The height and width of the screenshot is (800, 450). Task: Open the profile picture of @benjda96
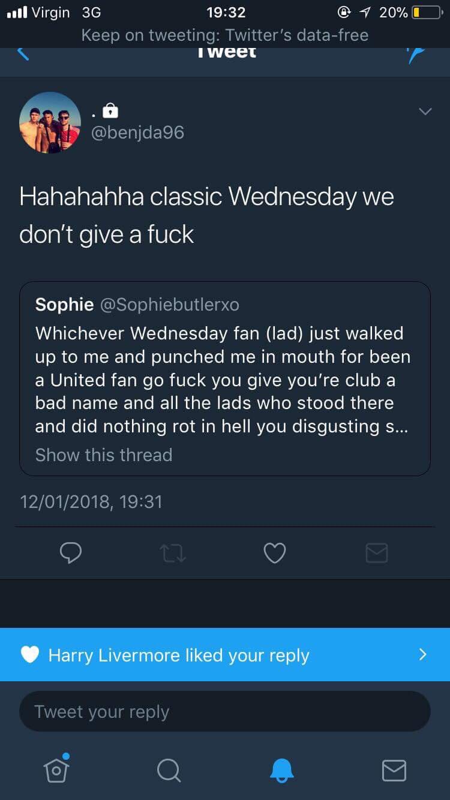pyautogui.click(x=50, y=122)
